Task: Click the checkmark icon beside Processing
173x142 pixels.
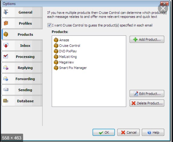Action: click(6, 56)
